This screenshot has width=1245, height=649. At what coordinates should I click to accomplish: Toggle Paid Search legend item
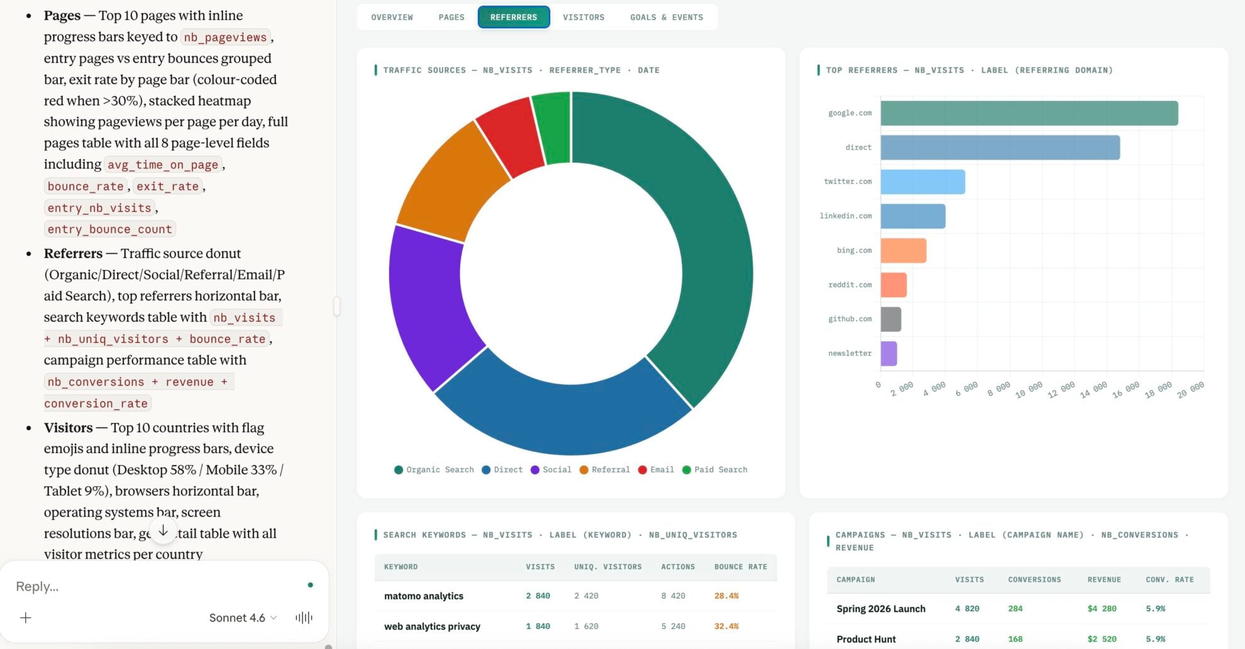715,469
